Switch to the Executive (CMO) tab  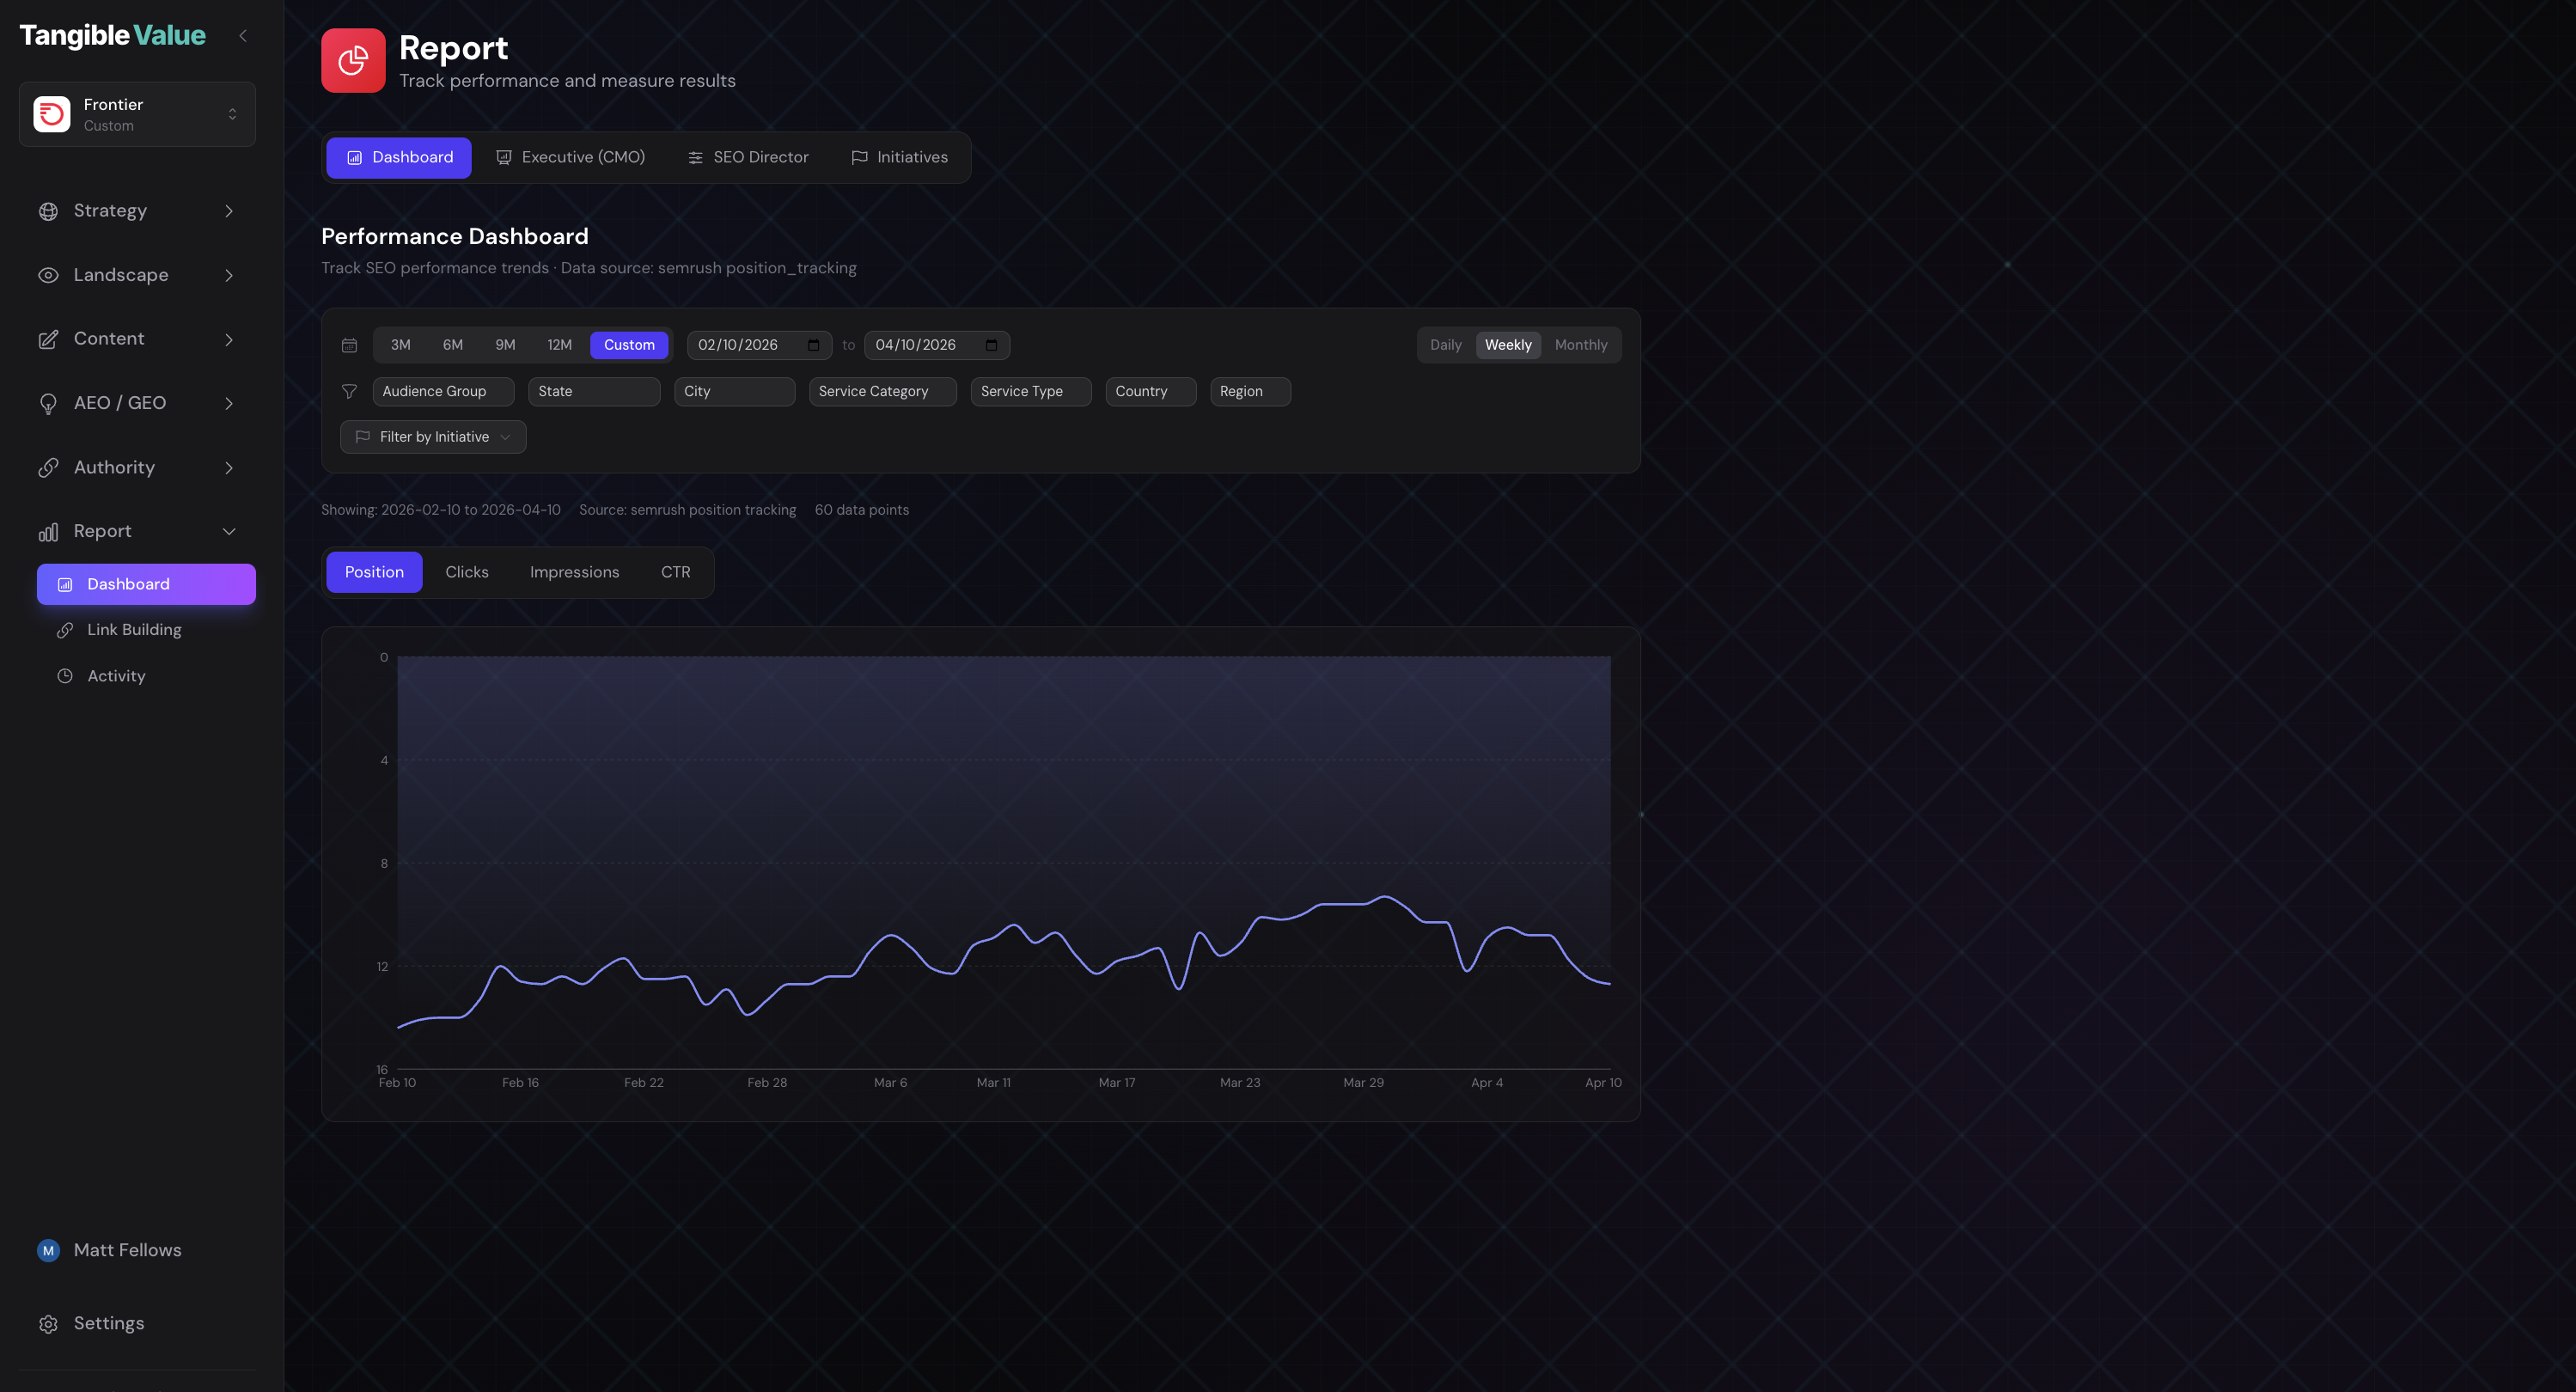point(570,157)
